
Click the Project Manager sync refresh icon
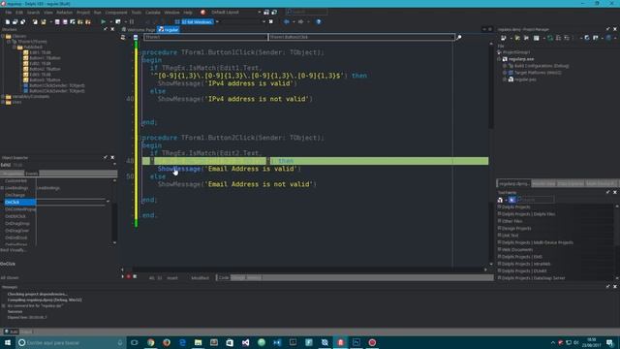coord(550,38)
